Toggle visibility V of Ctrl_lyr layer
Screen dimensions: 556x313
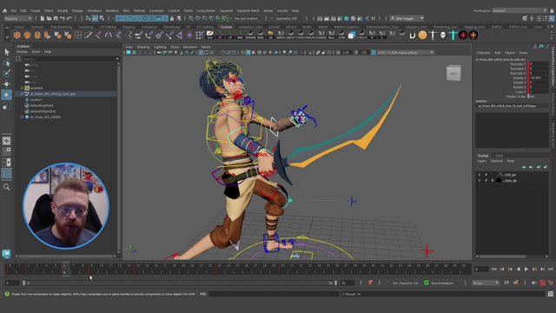(x=479, y=175)
